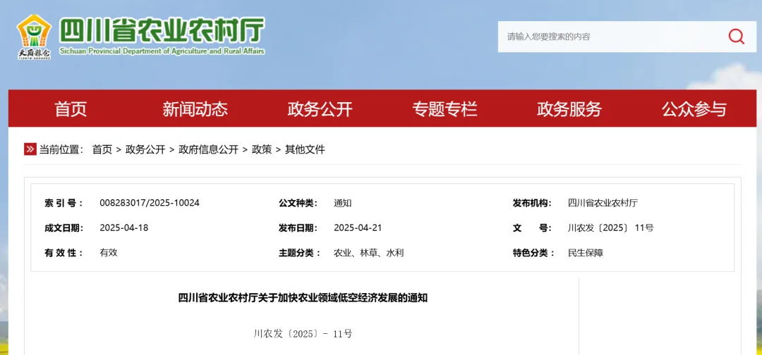The width and height of the screenshot is (762, 355).
Task: Click the 当前位置 label
Action: pyautogui.click(x=61, y=149)
